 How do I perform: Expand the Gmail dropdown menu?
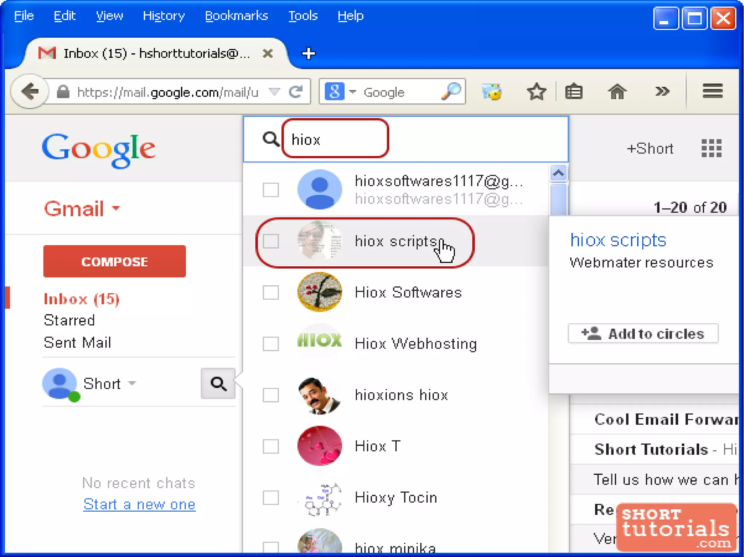[x=116, y=208]
